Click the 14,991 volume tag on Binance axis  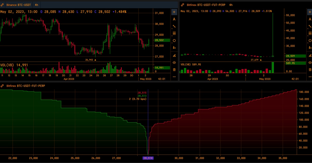point(162,68)
